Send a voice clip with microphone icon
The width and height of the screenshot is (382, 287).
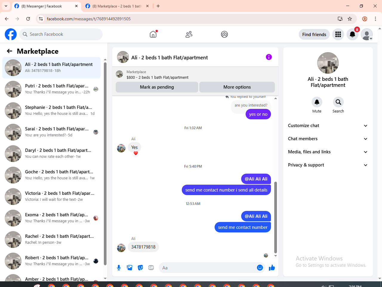point(119,268)
